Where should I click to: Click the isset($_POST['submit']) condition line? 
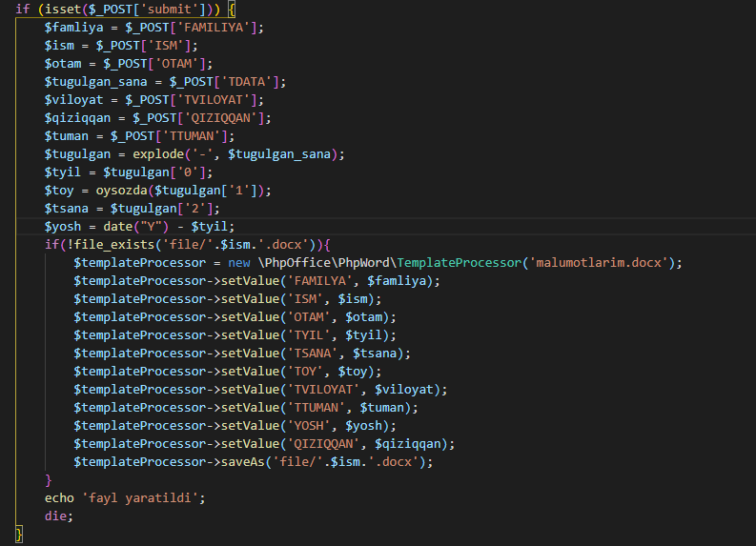point(125,10)
